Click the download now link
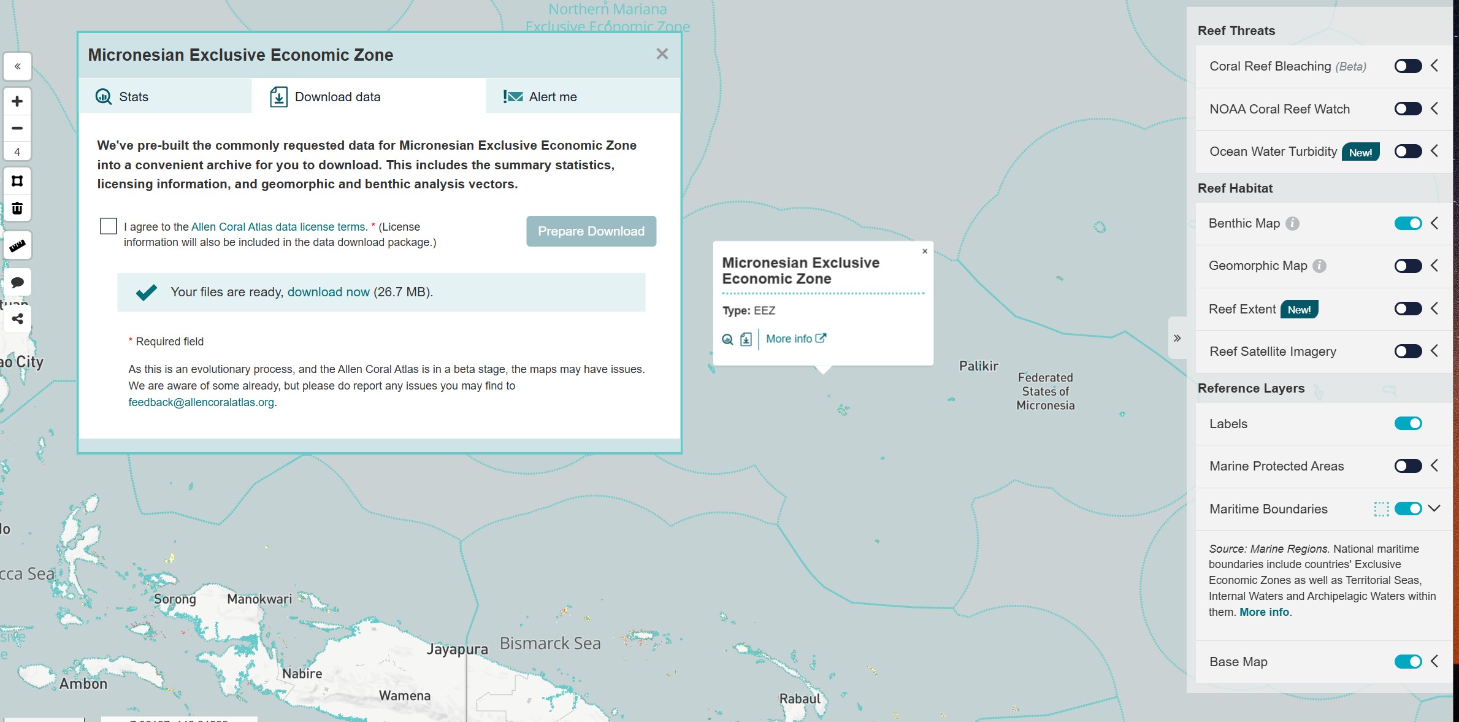 329,292
